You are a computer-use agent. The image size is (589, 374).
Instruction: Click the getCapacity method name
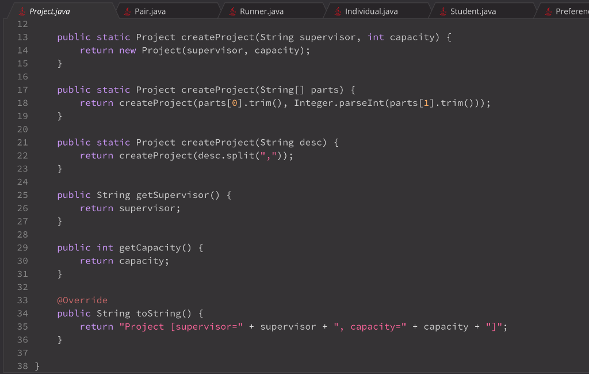point(150,247)
